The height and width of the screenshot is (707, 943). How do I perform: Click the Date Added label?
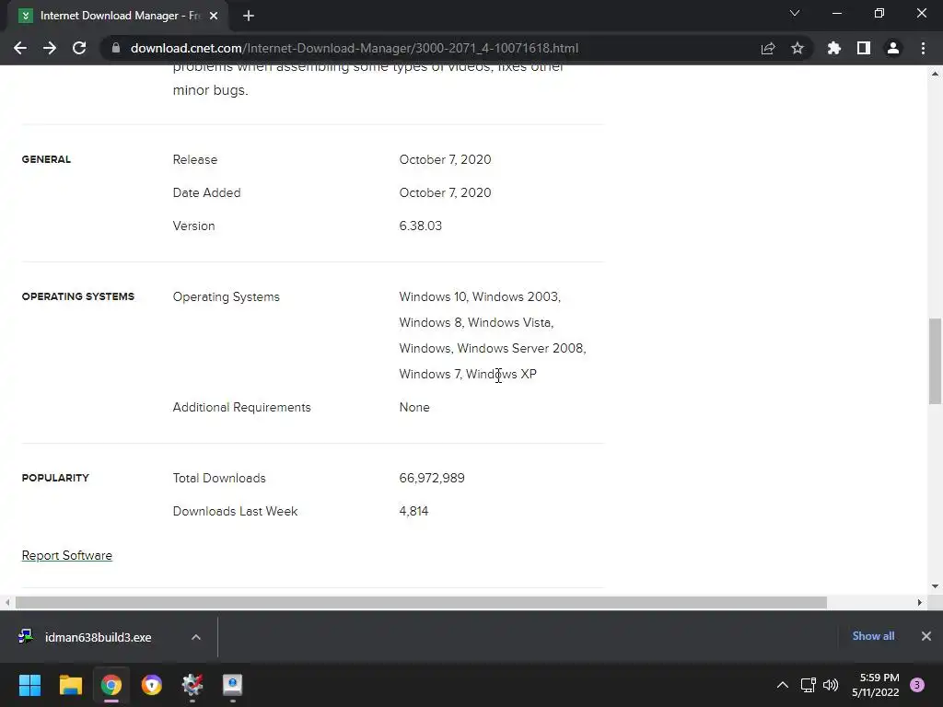pos(207,193)
